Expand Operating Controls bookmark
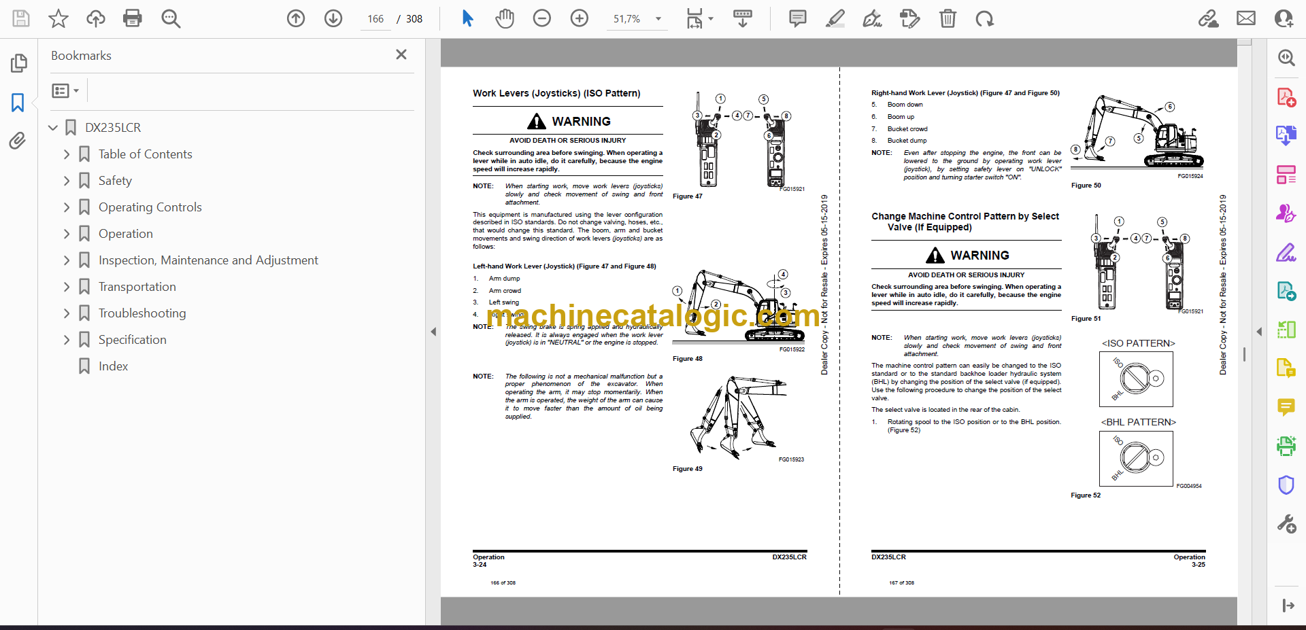 pos(67,207)
